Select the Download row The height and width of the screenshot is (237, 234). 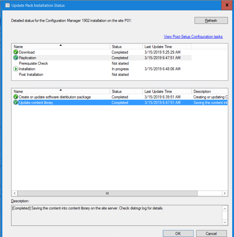point(102,52)
